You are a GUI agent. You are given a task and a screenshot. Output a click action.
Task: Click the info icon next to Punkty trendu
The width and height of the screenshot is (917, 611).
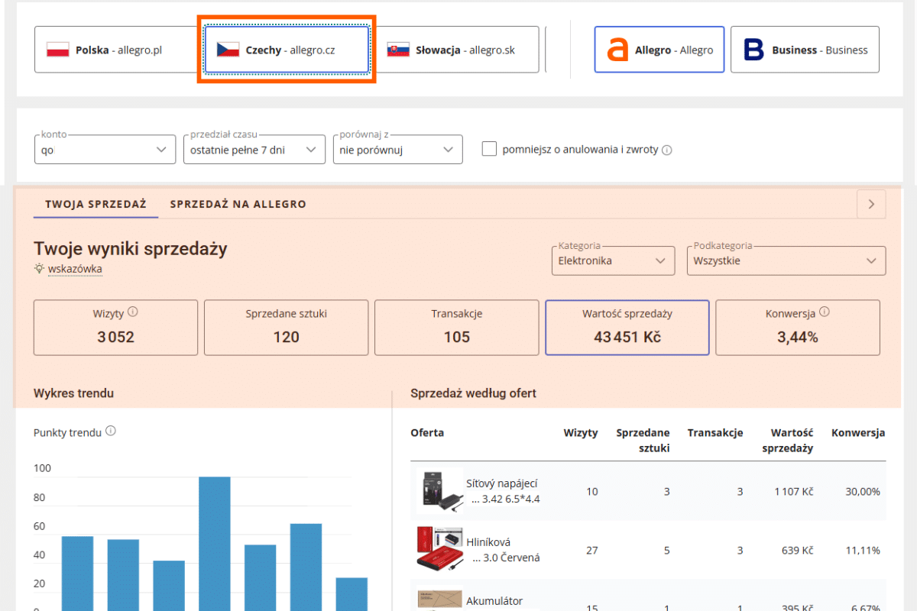[111, 432]
